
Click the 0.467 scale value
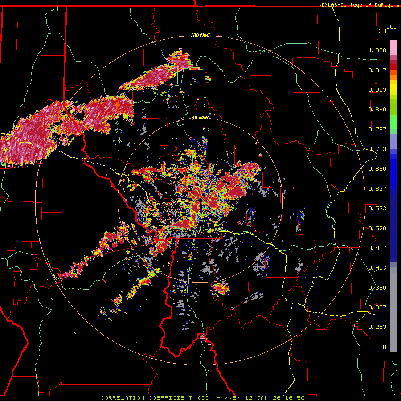[x=377, y=248]
